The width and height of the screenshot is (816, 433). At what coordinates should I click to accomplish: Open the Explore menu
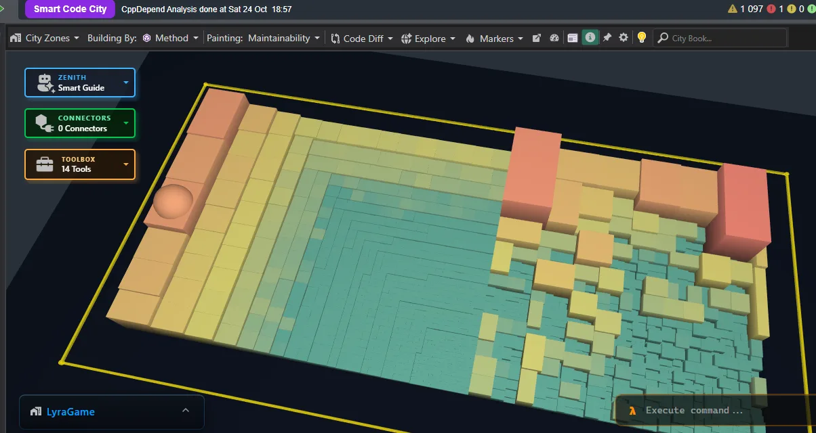coord(428,39)
